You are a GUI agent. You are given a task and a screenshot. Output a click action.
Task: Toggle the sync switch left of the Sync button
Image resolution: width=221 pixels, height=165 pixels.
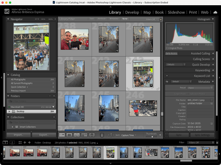(166, 135)
